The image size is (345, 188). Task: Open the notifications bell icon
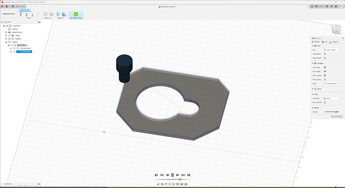(x=332, y=6)
